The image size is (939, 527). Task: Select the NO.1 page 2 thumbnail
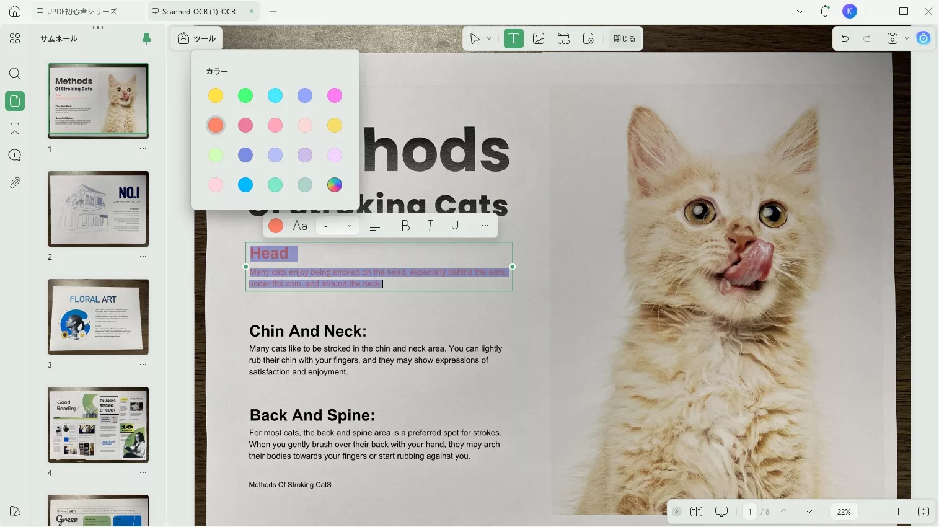(x=99, y=209)
